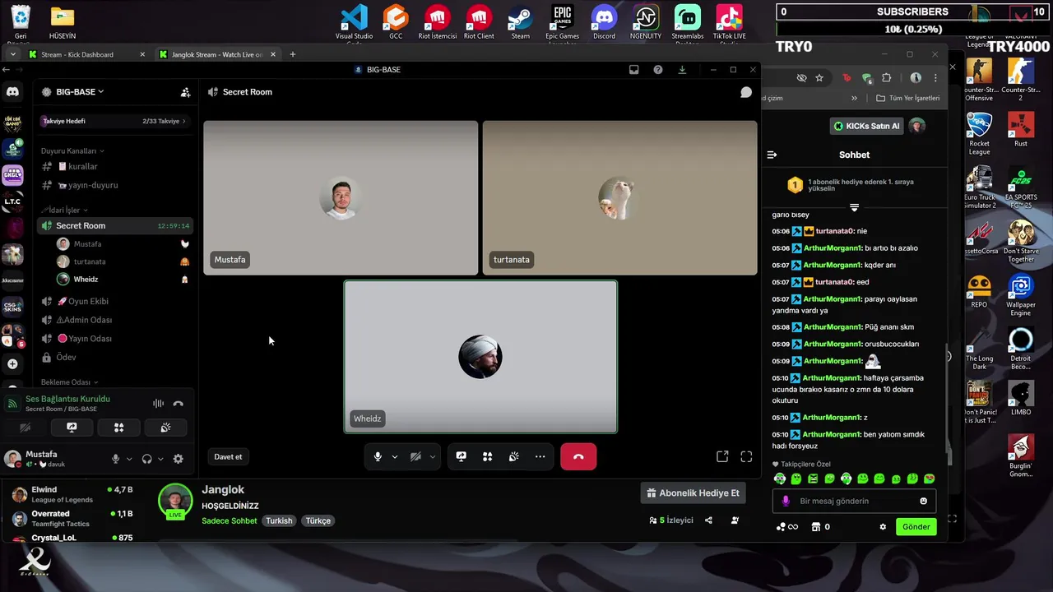Toggle camera in call toolbar
The height and width of the screenshot is (592, 1053).
pyautogui.click(x=415, y=456)
